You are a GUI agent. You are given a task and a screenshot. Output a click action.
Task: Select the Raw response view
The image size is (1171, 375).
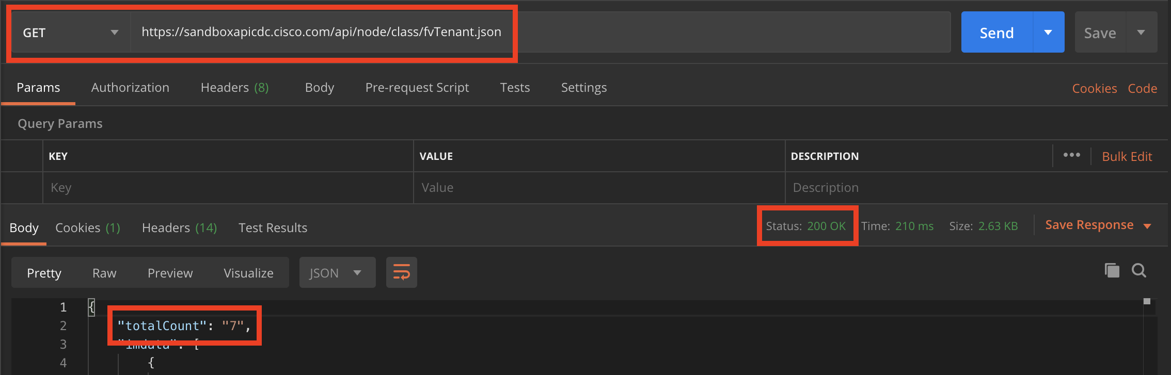(104, 273)
